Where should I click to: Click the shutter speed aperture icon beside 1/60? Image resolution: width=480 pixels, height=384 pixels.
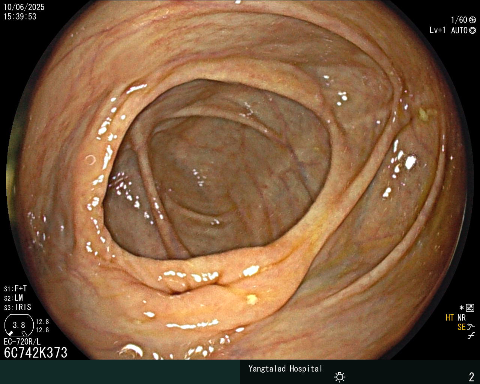tap(472, 20)
